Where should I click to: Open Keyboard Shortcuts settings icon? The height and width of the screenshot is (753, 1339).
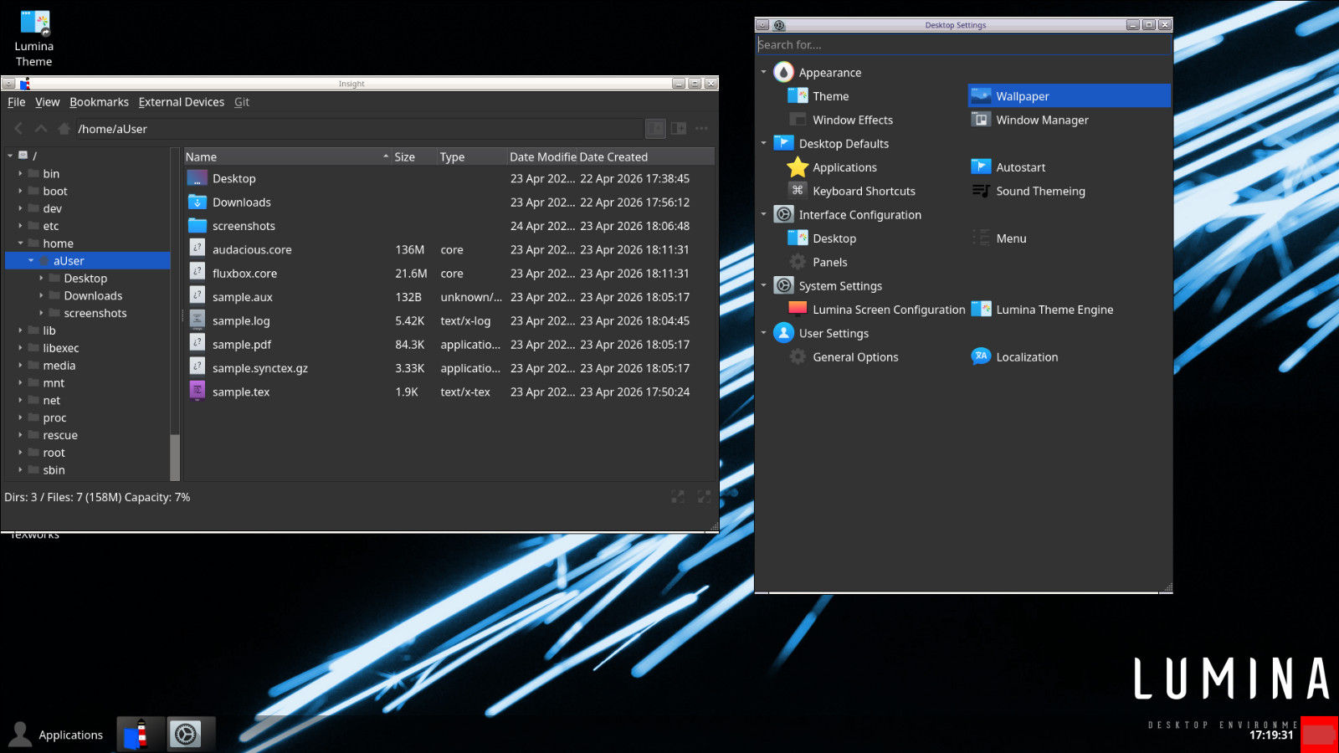(x=798, y=191)
